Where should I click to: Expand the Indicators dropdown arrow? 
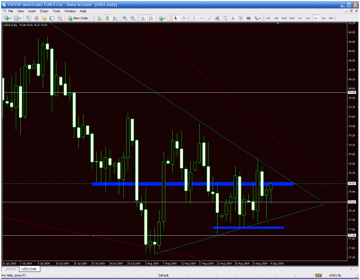165,18
